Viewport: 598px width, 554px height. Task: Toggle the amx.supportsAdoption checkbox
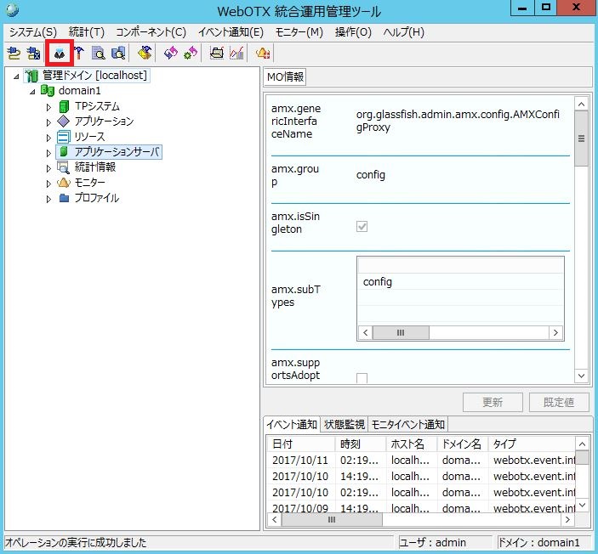[x=362, y=378]
